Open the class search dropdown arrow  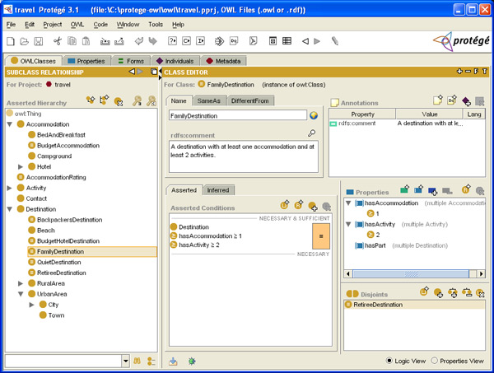coord(126,361)
